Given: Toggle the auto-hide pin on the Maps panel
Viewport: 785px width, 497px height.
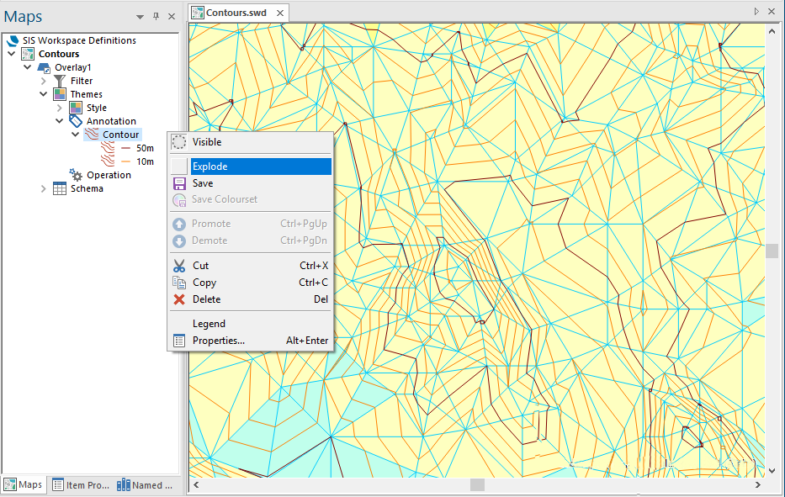Looking at the screenshot, I should 155,16.
